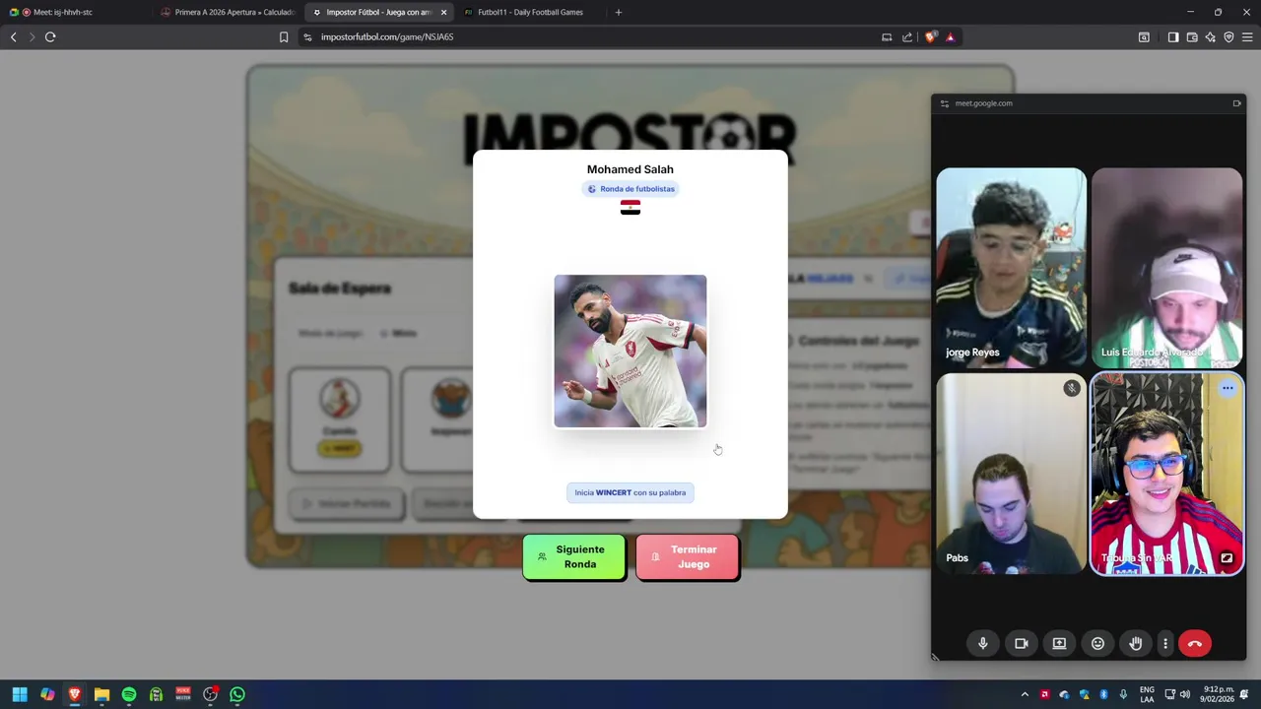Select jorge Reyes video tile
This screenshot has width=1261, height=709.
point(1012,268)
